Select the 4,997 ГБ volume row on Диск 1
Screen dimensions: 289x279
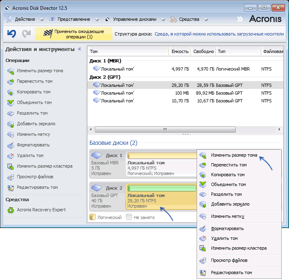185,69
